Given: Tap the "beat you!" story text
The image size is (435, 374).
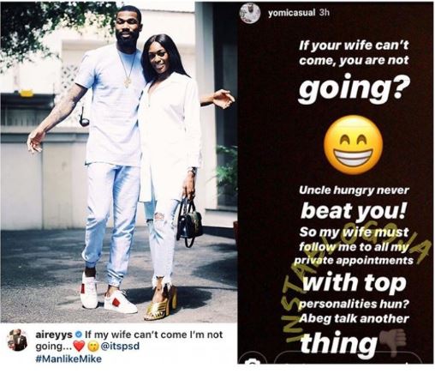Looking at the screenshot, I should 353,211.
